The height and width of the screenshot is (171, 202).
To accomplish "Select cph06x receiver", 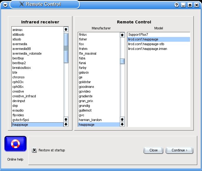I will (x=38, y=87).
